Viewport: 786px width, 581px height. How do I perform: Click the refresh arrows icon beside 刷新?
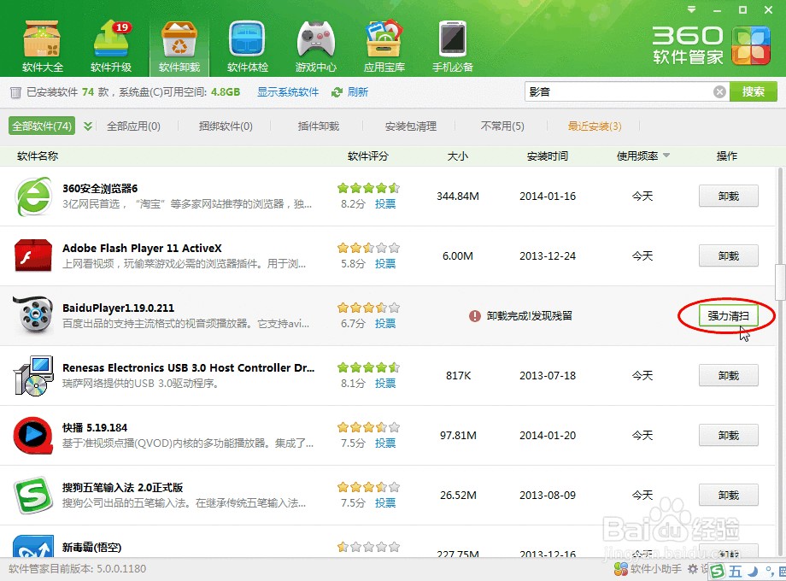337,92
